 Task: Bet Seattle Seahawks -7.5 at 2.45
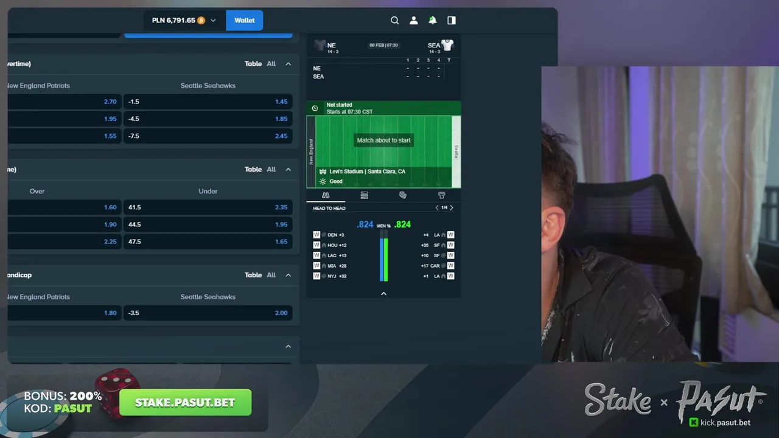[x=208, y=136]
